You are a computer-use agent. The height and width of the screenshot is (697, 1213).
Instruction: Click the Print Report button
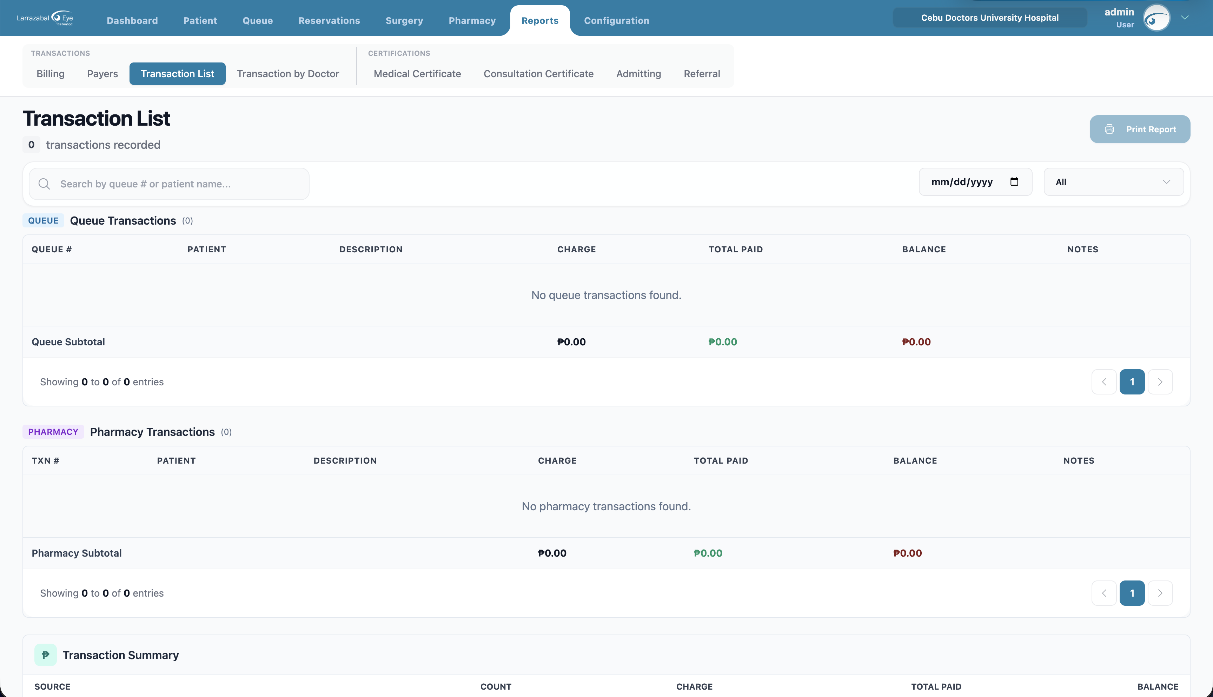coord(1140,129)
